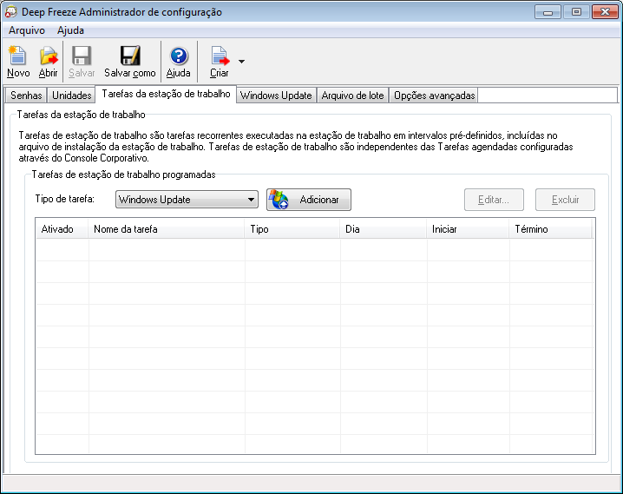The width and height of the screenshot is (623, 494).
Task: Sort by the Ativado column header
Action: 62,229
